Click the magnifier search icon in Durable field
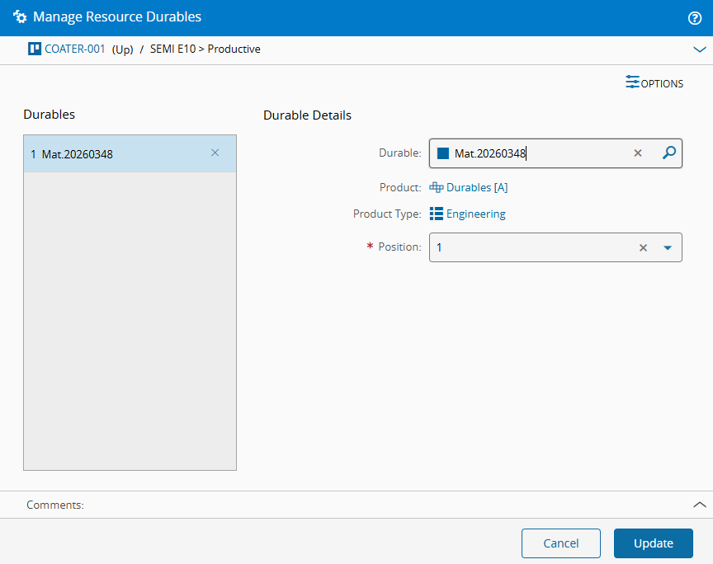The image size is (713, 564). tap(669, 153)
